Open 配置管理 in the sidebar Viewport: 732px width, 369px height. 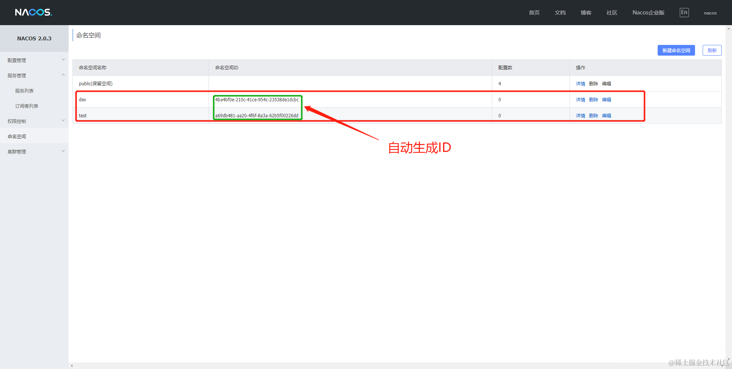(17, 60)
